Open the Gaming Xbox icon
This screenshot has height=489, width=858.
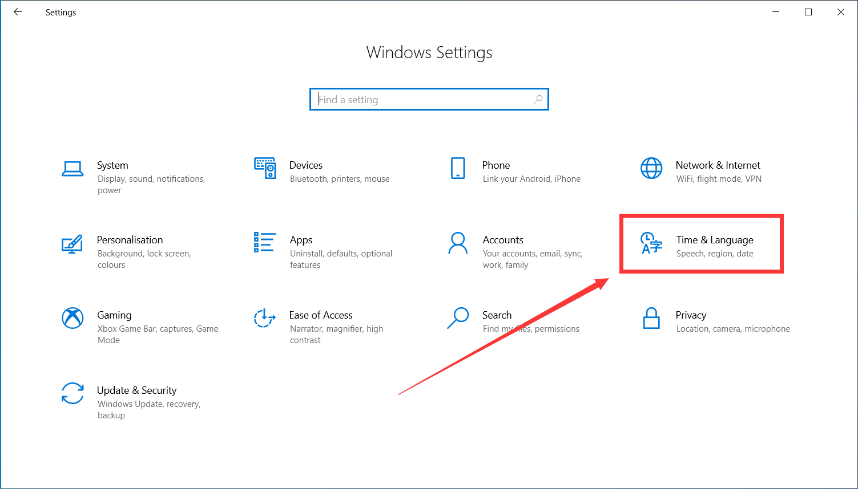pos(72,318)
